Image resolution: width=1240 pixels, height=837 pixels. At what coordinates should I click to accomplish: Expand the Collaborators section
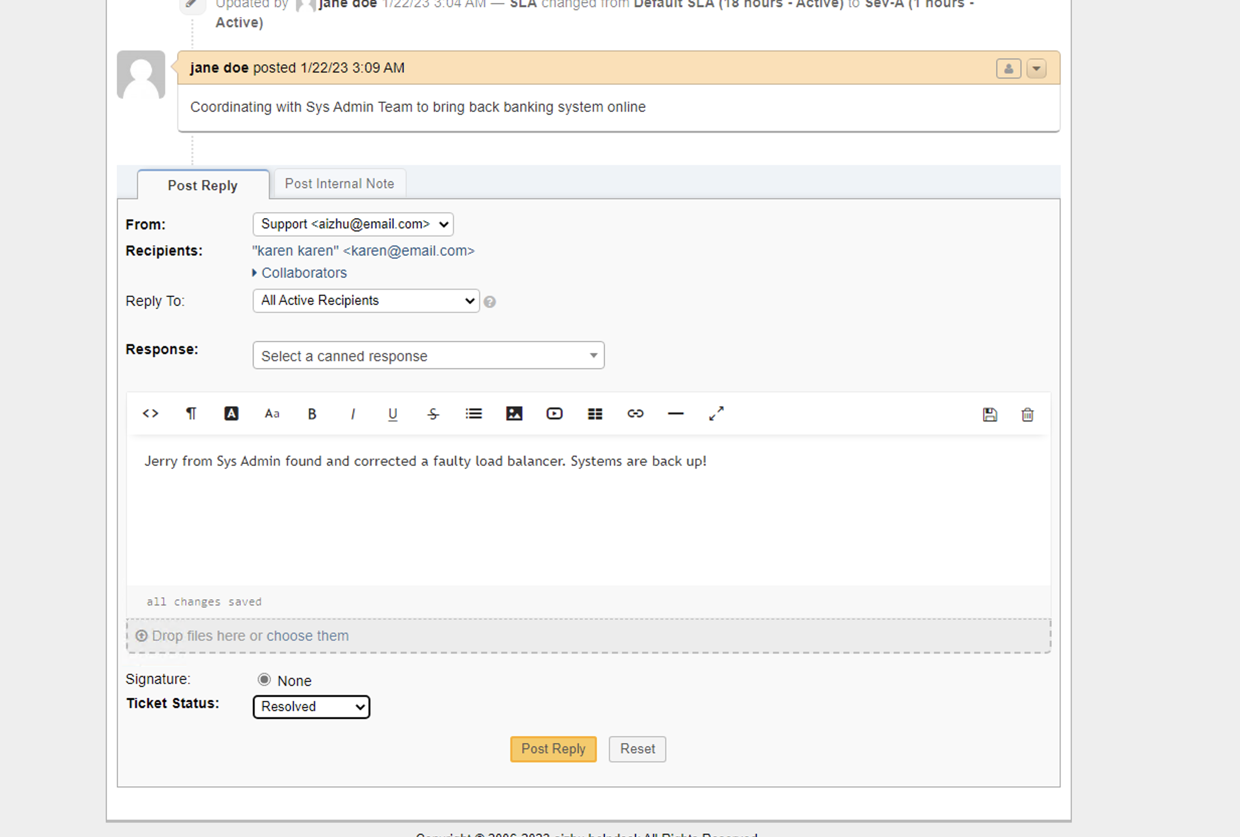tap(303, 273)
